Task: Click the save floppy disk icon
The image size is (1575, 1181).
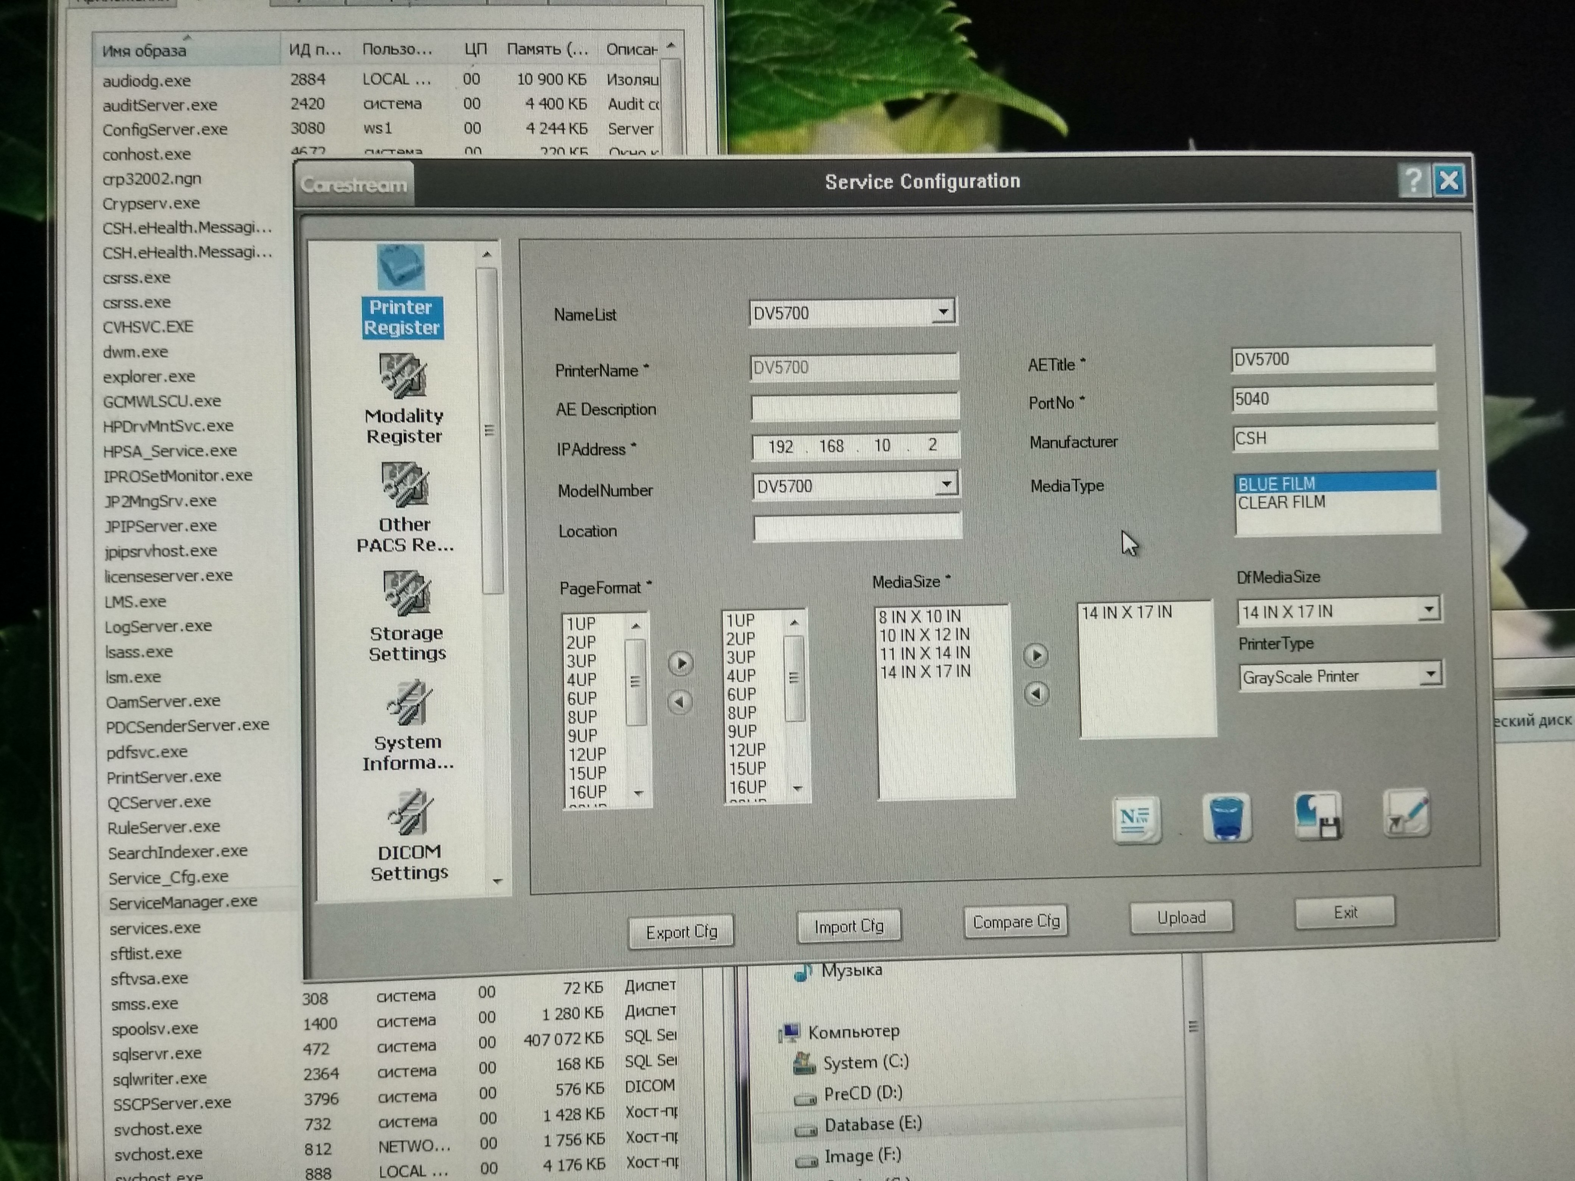Action: (x=1317, y=816)
